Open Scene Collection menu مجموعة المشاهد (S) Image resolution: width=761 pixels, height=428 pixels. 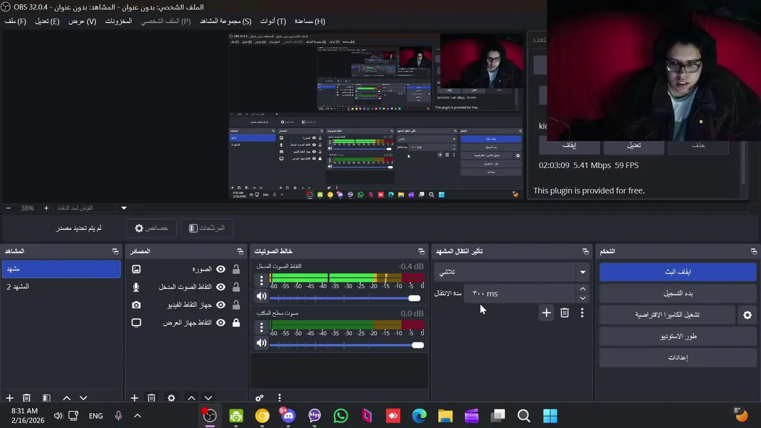225,21
